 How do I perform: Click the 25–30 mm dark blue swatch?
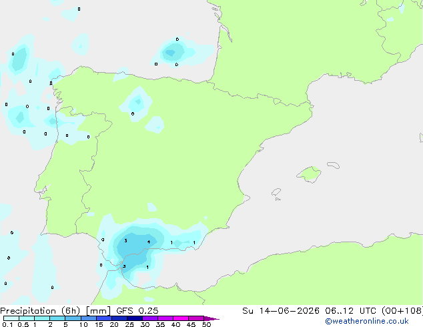point(134,318)
